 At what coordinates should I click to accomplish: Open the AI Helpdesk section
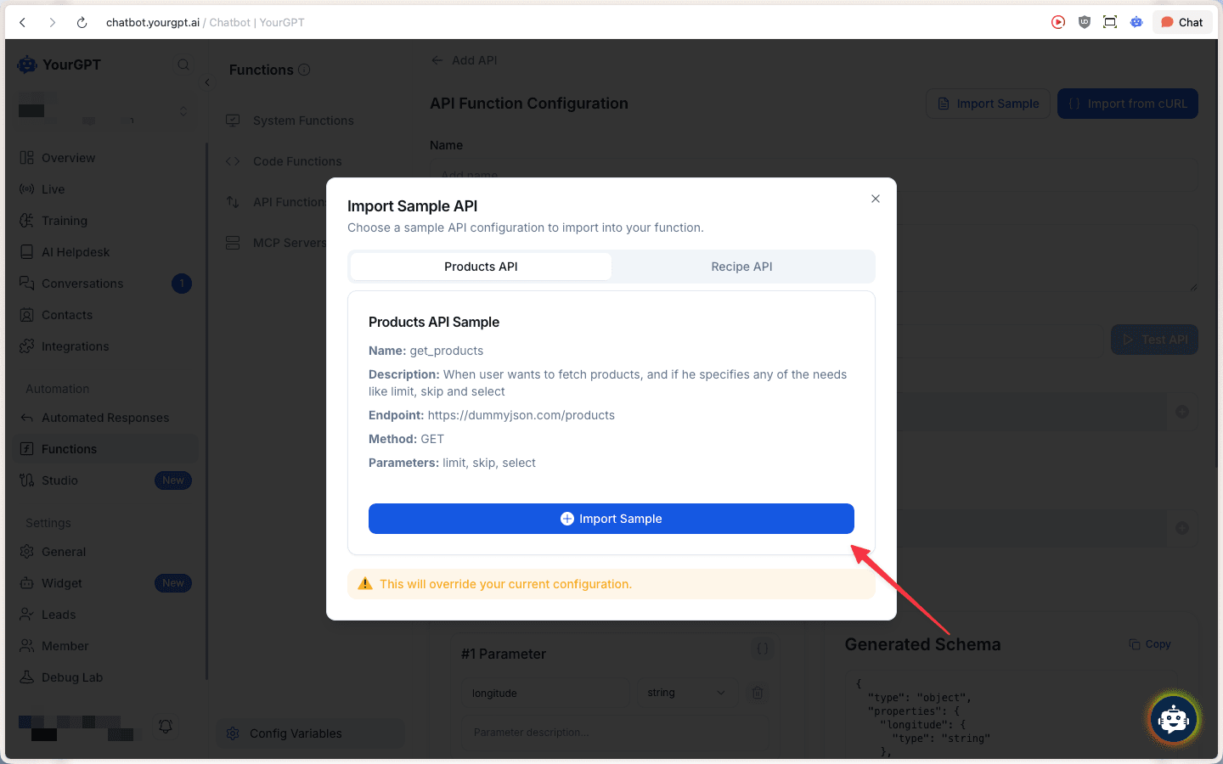76,251
